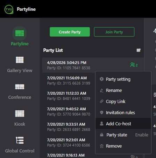Image resolution: width=156 pixels, height=158 pixels.
Task: Select Rename in the context menu
Action: 123,90
